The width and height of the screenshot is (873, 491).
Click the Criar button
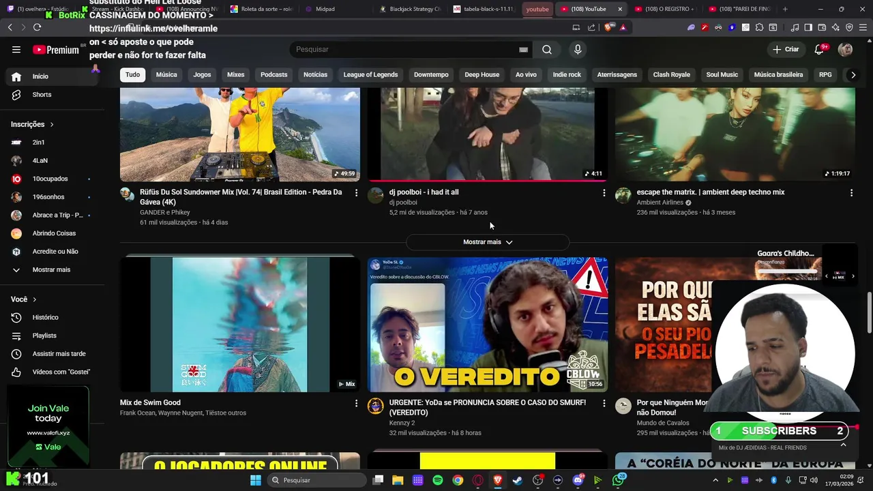click(x=785, y=49)
